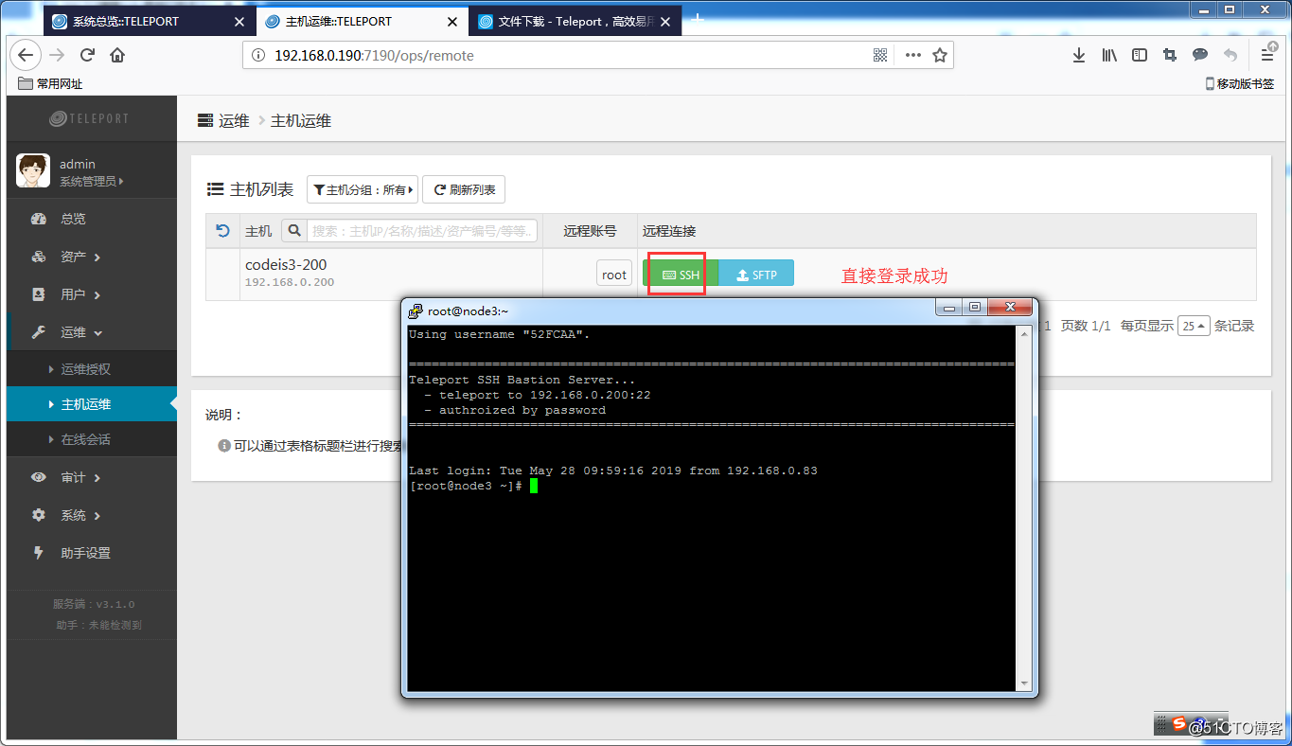Connect via the green SSH button
The image size is (1292, 746).
tap(681, 275)
